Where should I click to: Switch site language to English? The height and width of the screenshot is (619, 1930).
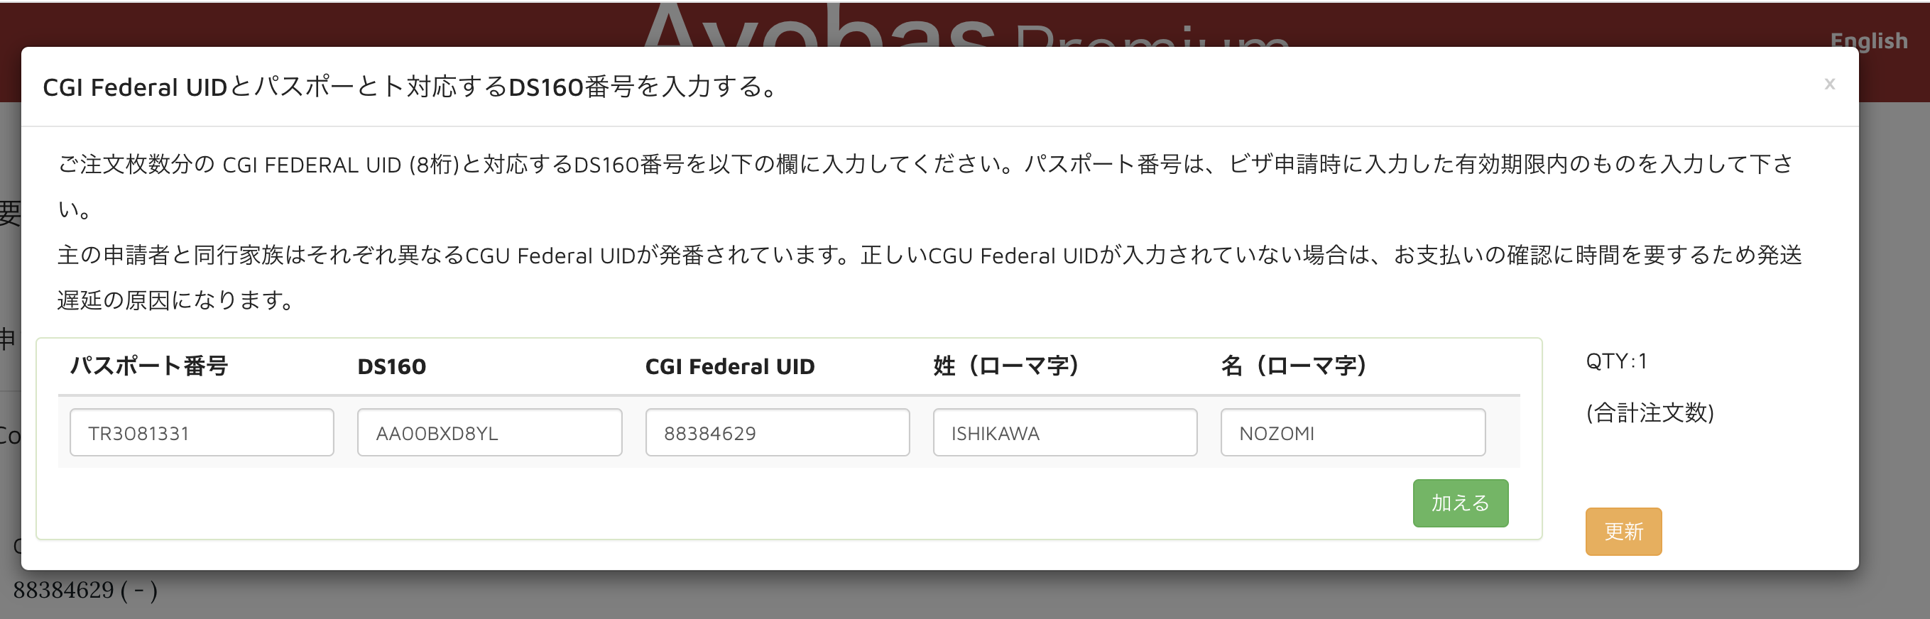[1868, 40]
